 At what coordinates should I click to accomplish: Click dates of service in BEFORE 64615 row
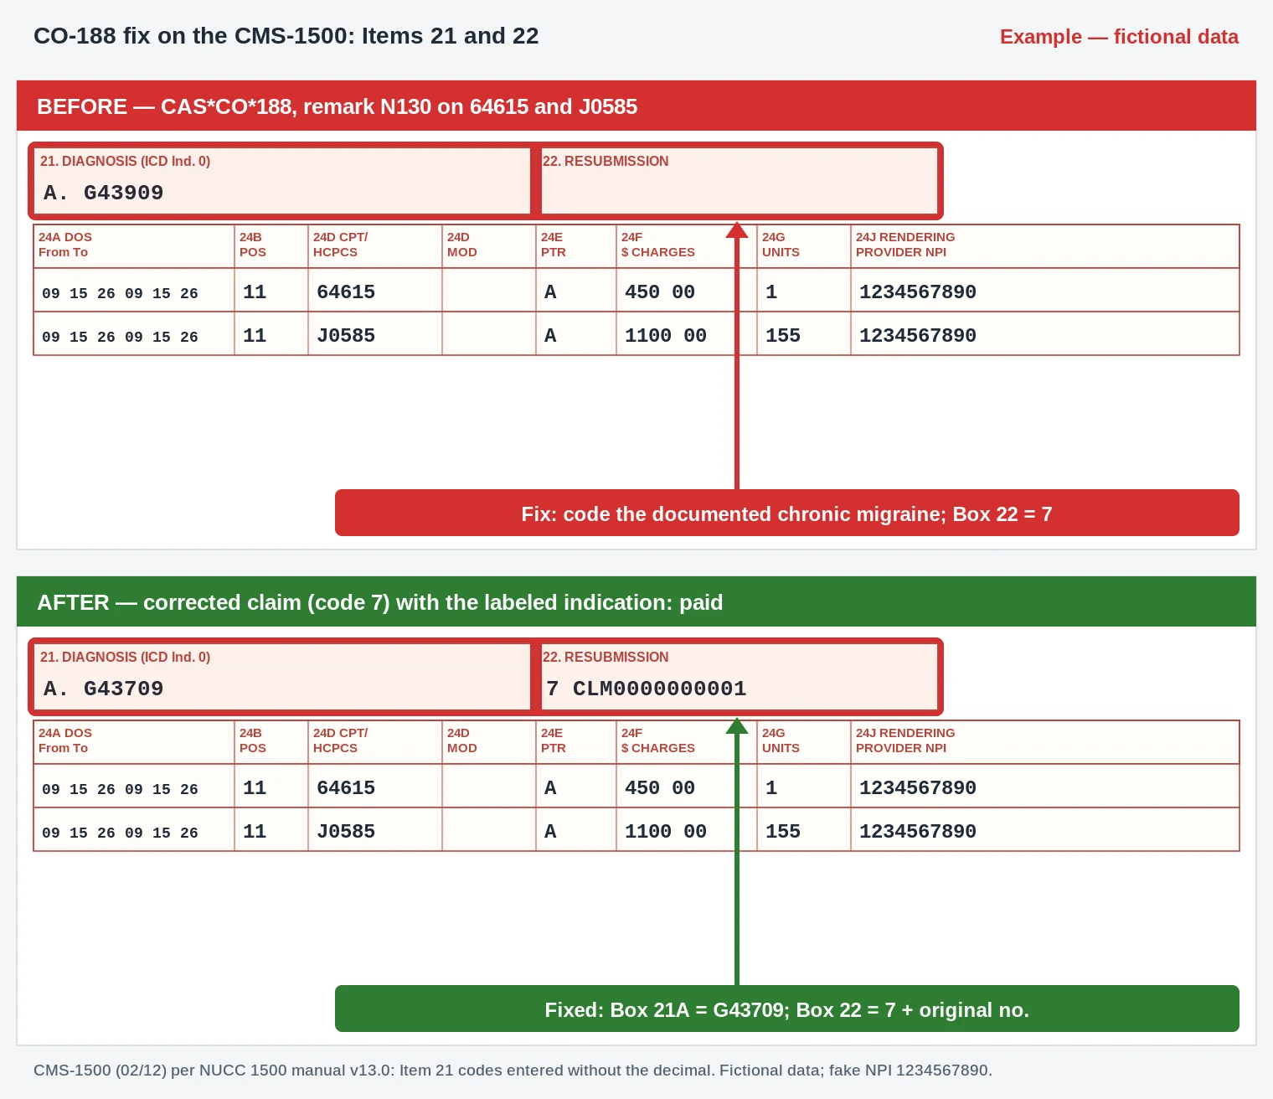click(x=120, y=293)
